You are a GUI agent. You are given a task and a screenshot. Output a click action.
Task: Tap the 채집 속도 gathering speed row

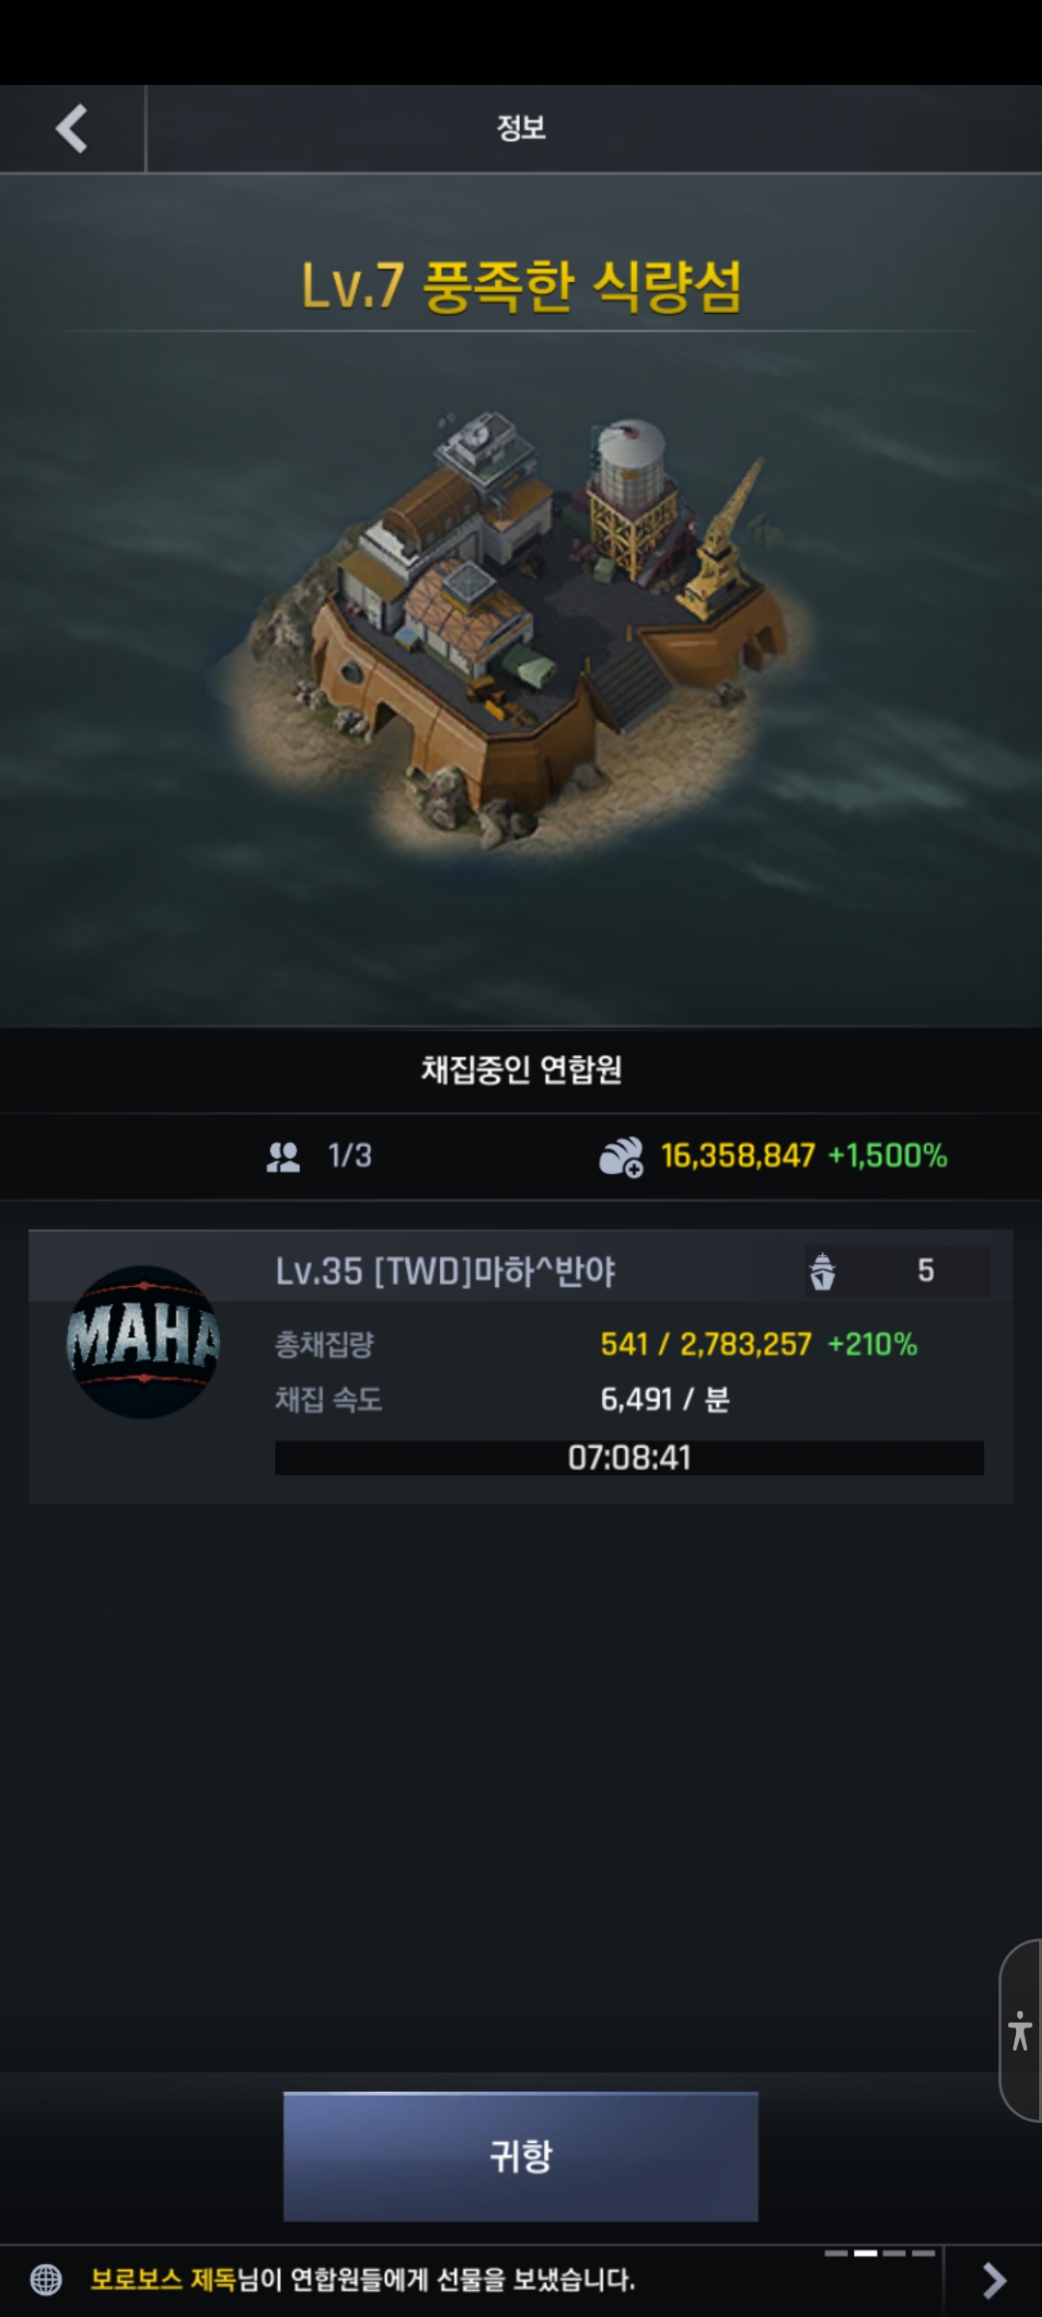[x=503, y=1399]
